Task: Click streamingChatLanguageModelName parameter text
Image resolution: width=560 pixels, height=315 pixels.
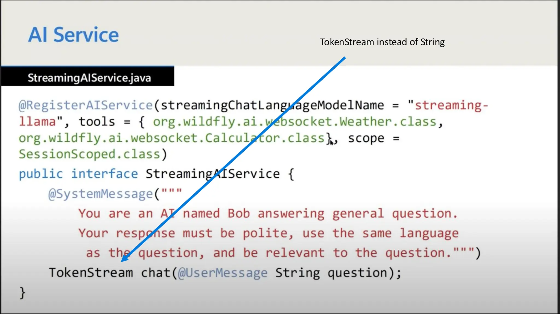Action: click(x=272, y=106)
